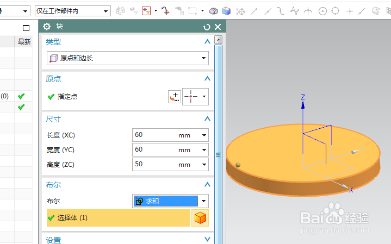Open the 仅在工作部件内 selection scope dropdown
Screen dimensions: 391x244
(x=72, y=11)
